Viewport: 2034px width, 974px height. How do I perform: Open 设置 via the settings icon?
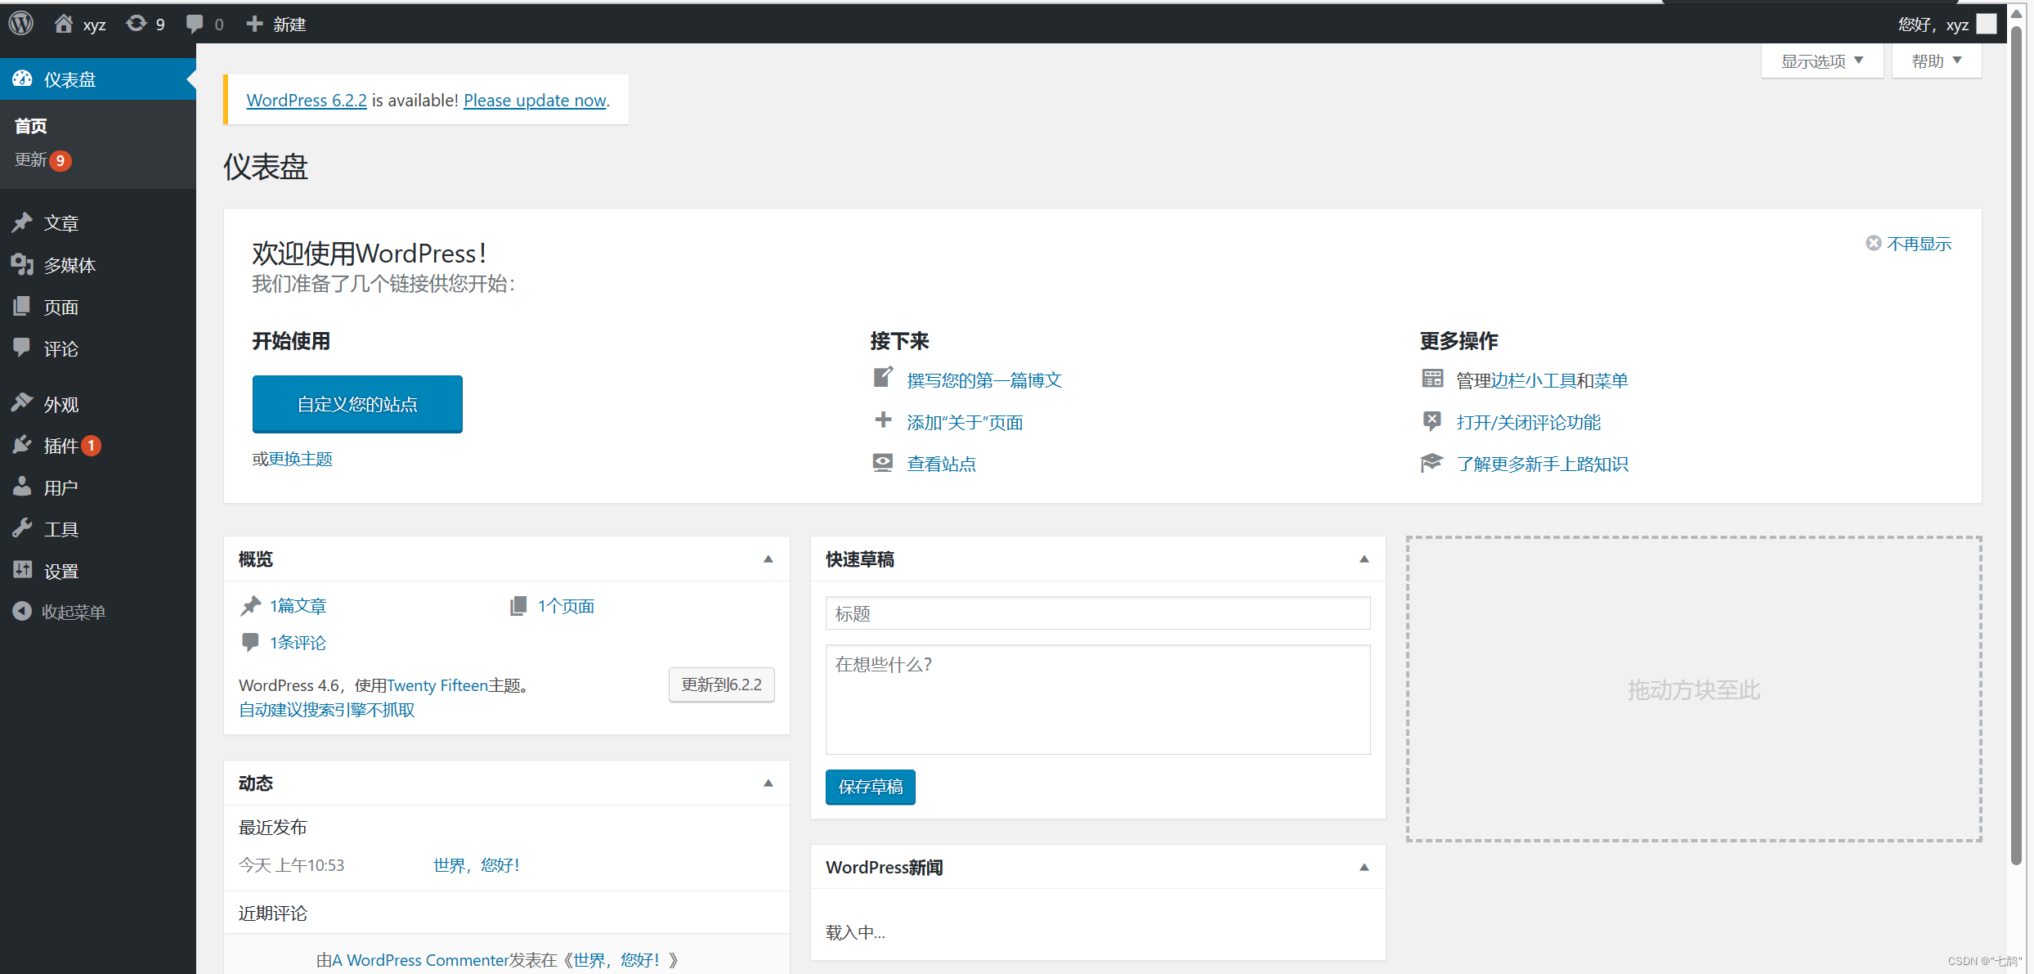tap(23, 570)
